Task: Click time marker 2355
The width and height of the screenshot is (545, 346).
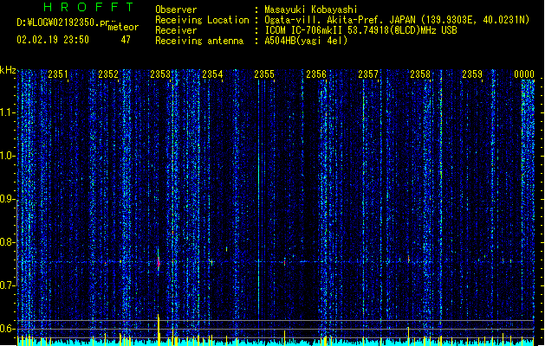Action: pyautogui.click(x=264, y=74)
